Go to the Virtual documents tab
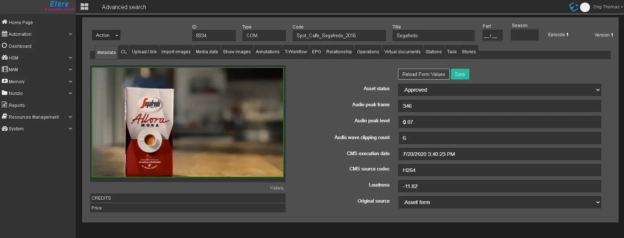624x238 pixels. (x=402, y=52)
